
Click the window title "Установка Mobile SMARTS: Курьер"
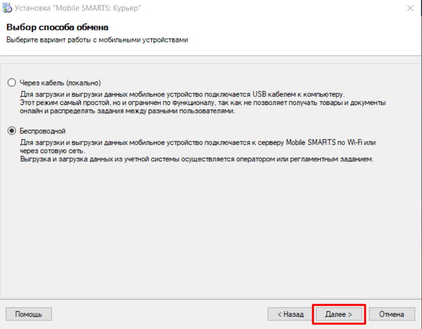tap(78, 8)
